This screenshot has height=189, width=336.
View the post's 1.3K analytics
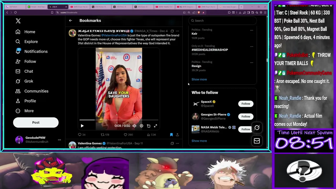click(x=151, y=135)
